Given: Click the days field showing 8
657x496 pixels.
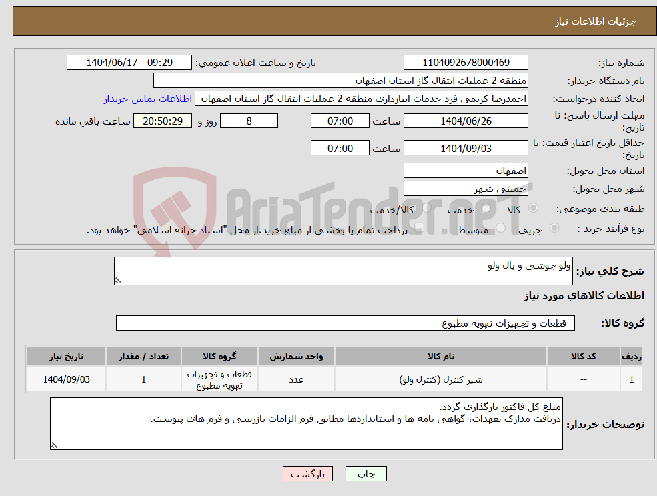Looking at the screenshot, I should tap(249, 121).
